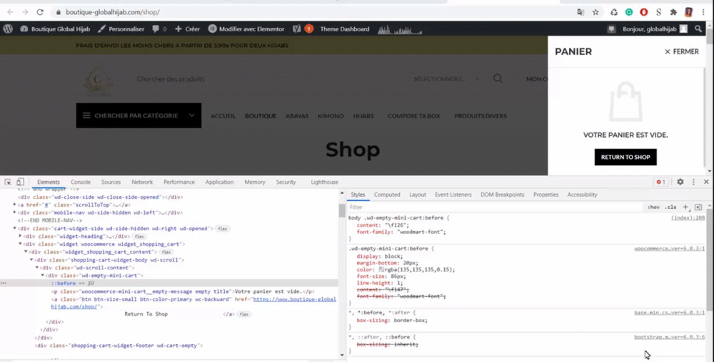Image resolution: width=714 pixels, height=362 pixels.
Task: Close DevTools with the X button
Action: 706,182
